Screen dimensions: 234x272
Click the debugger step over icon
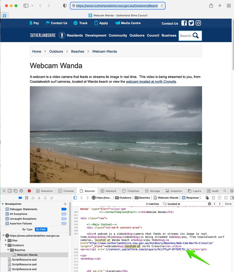33,198
